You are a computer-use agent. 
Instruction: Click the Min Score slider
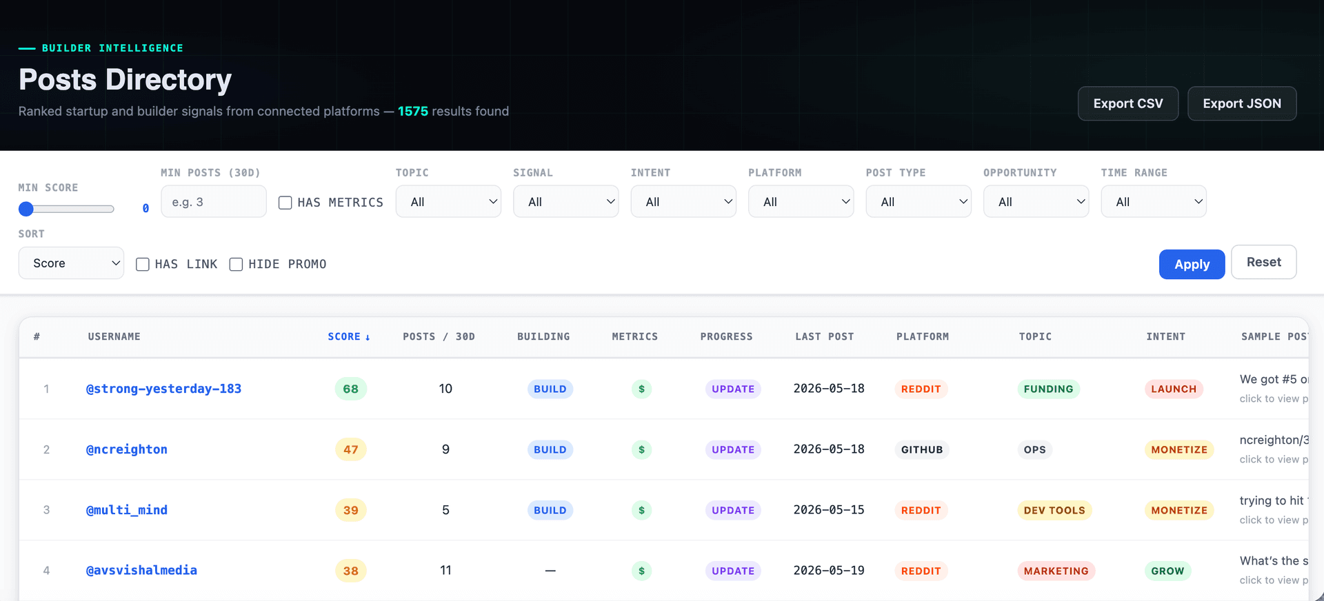coord(66,209)
